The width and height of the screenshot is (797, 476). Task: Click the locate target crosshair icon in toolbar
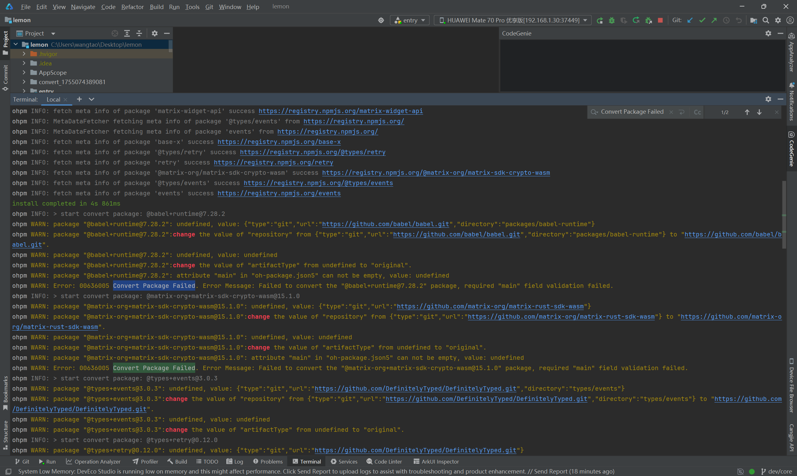click(381, 20)
